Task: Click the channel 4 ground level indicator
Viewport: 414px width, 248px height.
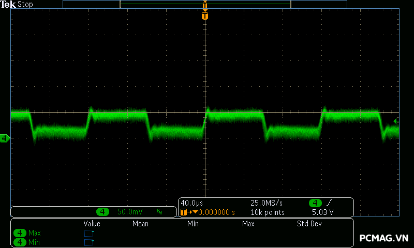Action: [x=5, y=138]
